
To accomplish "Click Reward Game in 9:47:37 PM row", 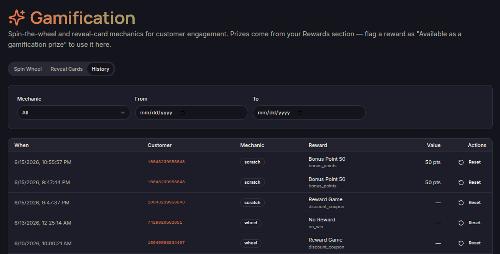I will (x=325, y=199).
